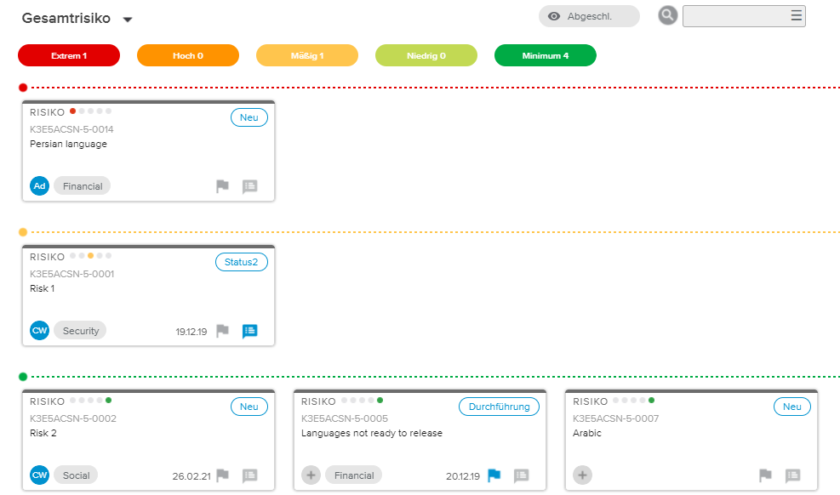Select the Niedrig 0 filter pill
840x495 pixels.
[x=426, y=55]
